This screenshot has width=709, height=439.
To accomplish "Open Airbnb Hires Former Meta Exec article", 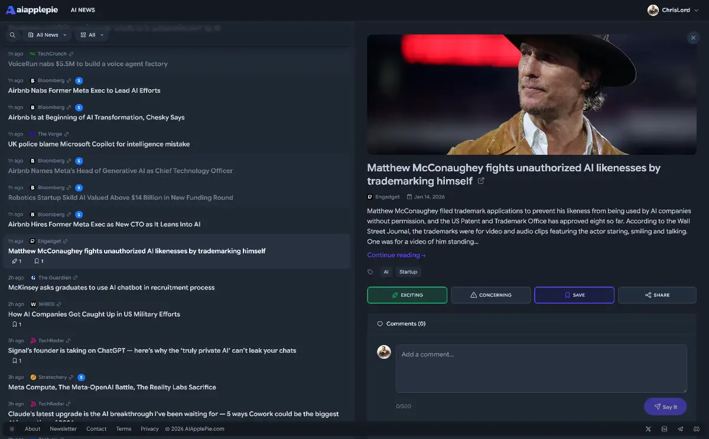I will tap(105, 225).
